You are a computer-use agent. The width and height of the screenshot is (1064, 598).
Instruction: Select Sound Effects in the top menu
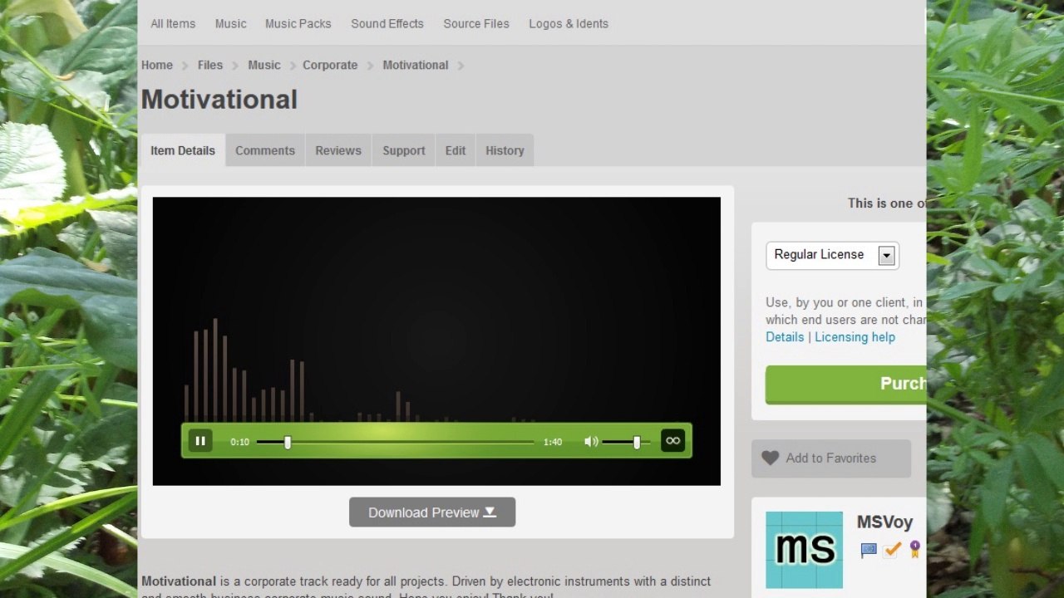(387, 23)
